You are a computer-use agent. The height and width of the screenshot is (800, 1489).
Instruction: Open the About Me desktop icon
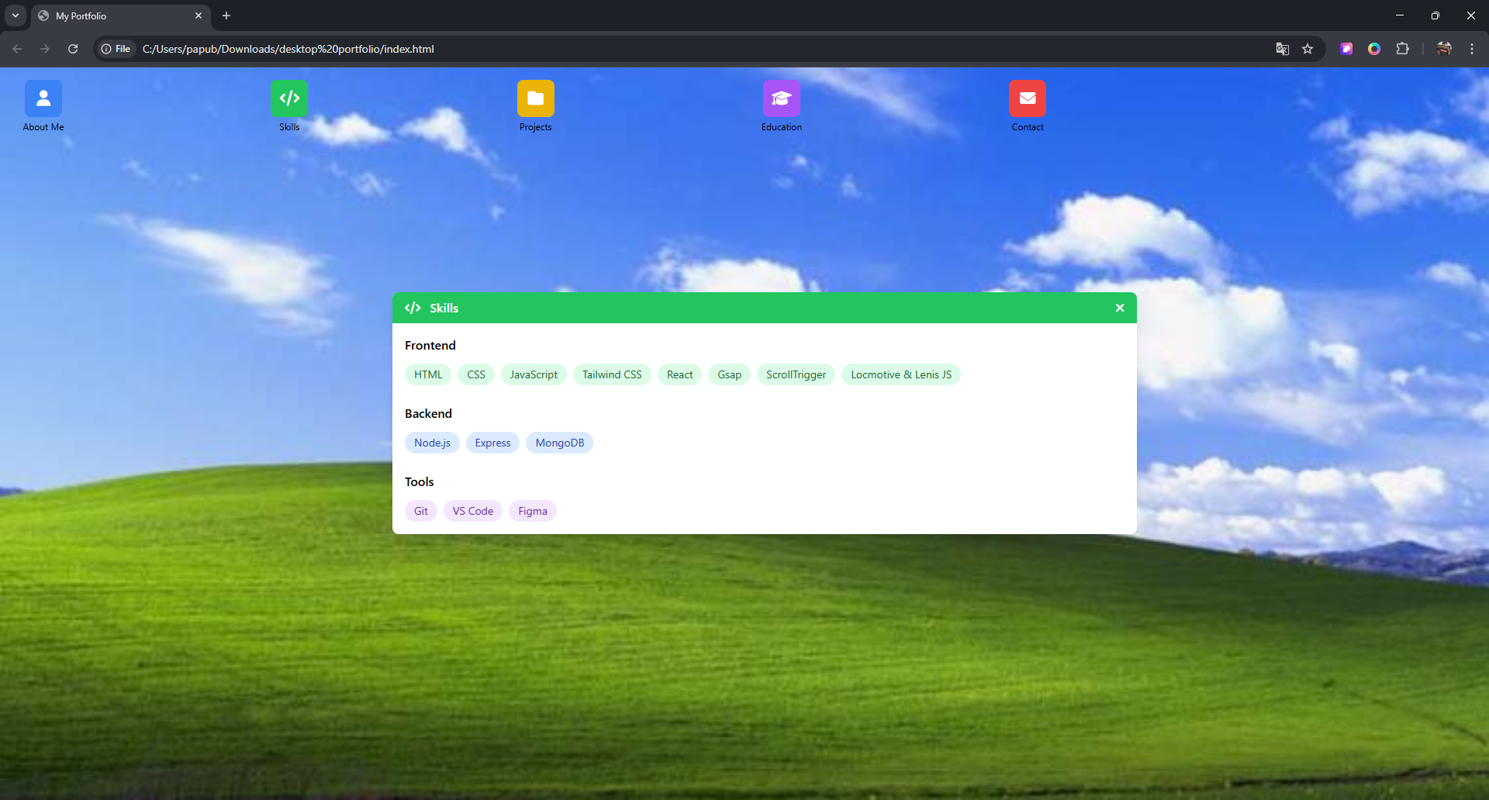point(43,99)
